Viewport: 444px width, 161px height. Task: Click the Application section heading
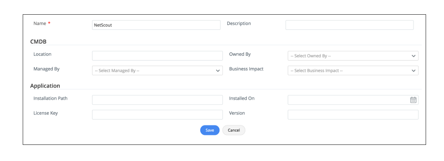click(45, 86)
